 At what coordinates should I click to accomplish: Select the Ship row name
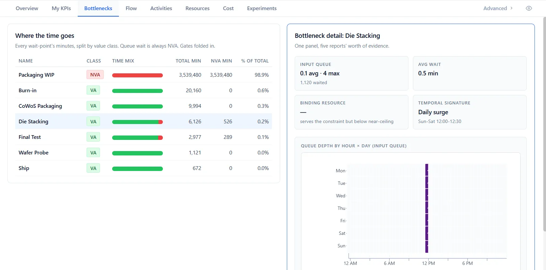[x=24, y=168]
